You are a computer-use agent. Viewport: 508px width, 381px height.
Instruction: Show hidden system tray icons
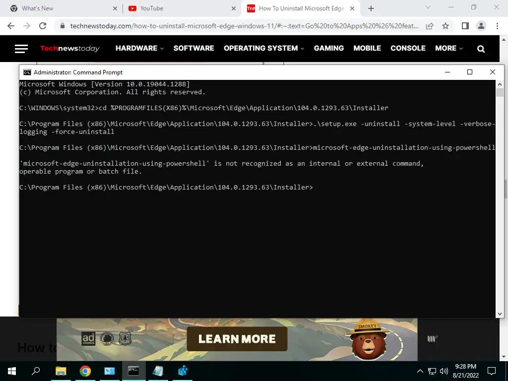tap(420, 371)
